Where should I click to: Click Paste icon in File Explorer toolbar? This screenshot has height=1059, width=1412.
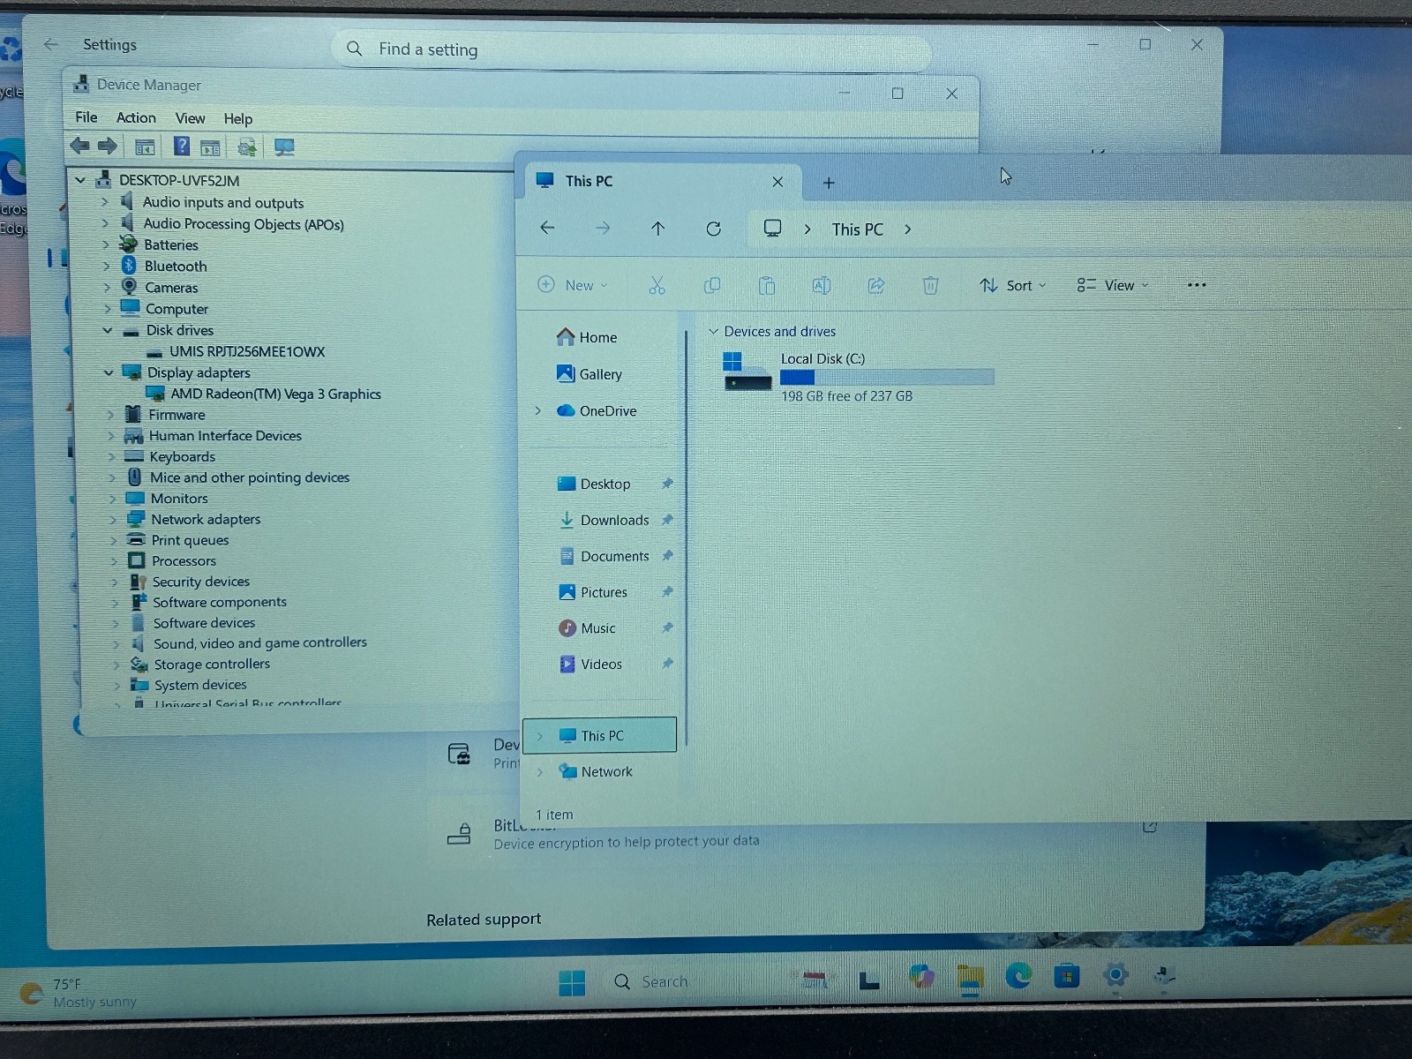766,285
